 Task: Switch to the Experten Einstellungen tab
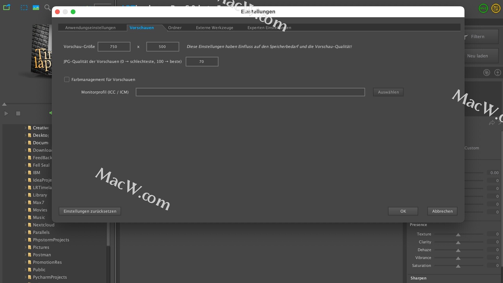tap(269, 28)
